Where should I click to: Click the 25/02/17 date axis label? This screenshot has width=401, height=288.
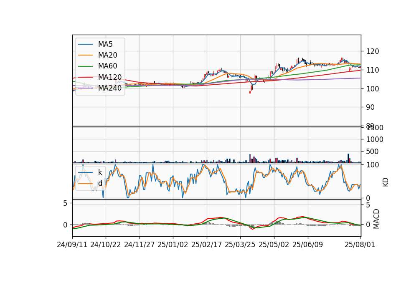tap(207, 245)
